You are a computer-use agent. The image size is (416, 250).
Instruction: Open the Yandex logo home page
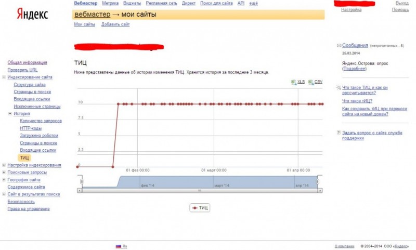coord(32,14)
